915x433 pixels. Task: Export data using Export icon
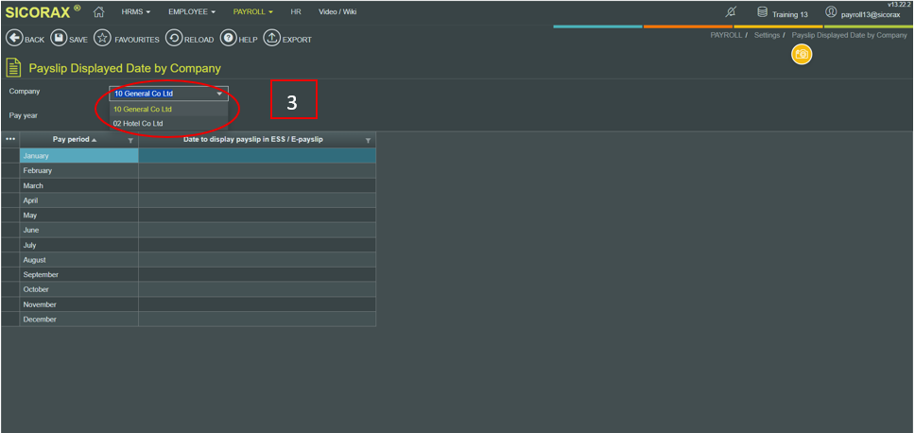[x=271, y=39]
